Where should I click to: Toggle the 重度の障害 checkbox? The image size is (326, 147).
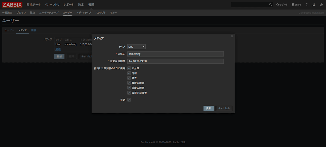129,88
